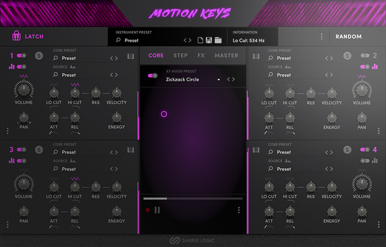The height and width of the screenshot is (247, 386).
Task: Switch to the FX tab
Action: [201, 55]
